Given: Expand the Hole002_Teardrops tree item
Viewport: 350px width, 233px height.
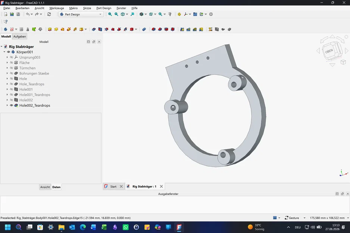Looking at the screenshot, I should click(7, 106).
